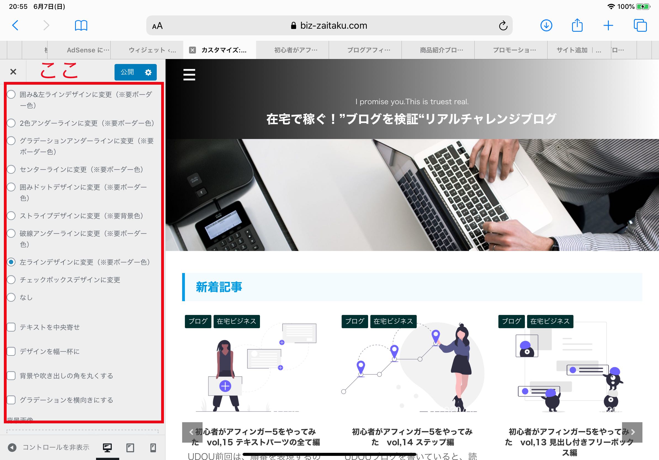Select 左ラインデザインに変更 radio
This screenshot has width=659, height=460.
pyautogui.click(x=11, y=262)
